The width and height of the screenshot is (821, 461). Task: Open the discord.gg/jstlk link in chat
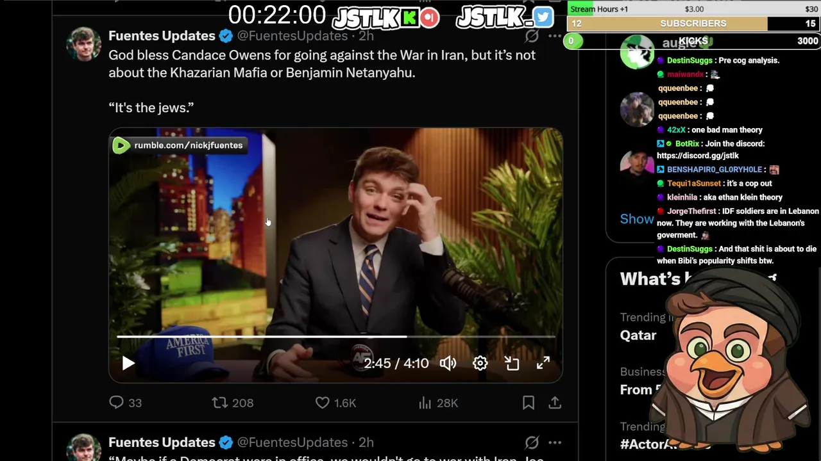pos(698,156)
